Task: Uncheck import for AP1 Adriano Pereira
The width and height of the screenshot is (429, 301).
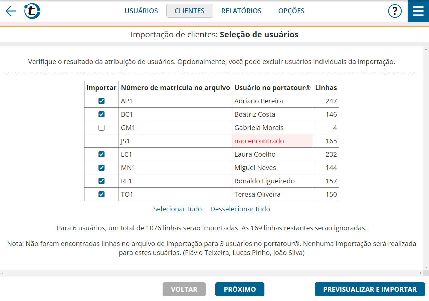Action: 101,101
